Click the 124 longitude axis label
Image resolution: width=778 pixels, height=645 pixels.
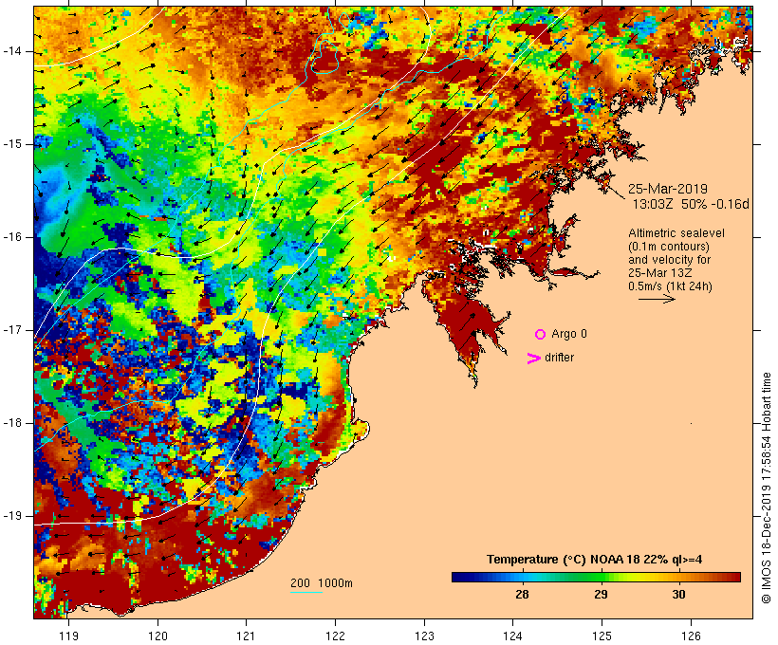[x=512, y=636]
